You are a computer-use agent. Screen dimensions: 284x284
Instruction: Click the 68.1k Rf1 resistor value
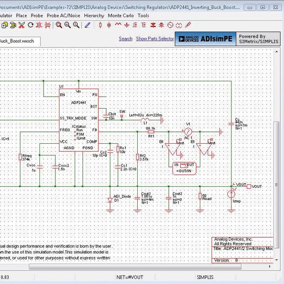150,128
